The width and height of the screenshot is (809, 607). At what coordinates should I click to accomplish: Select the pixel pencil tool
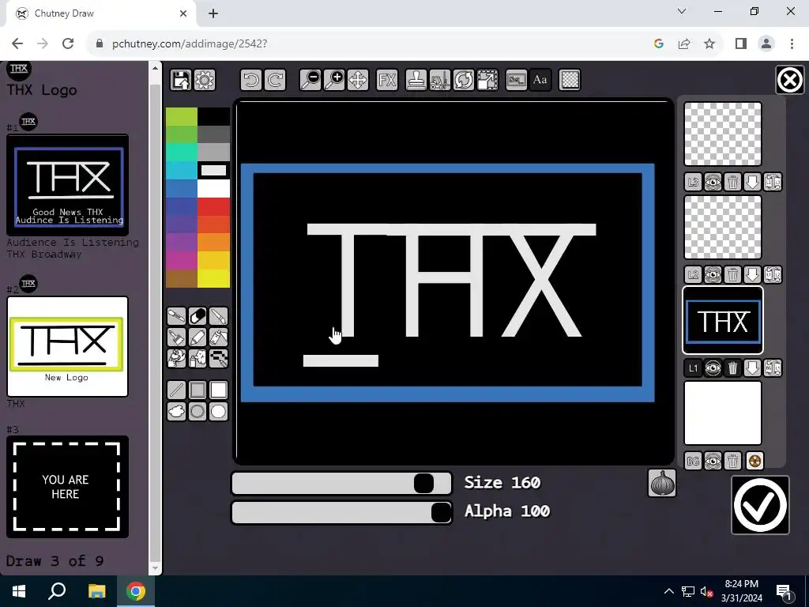(x=219, y=358)
